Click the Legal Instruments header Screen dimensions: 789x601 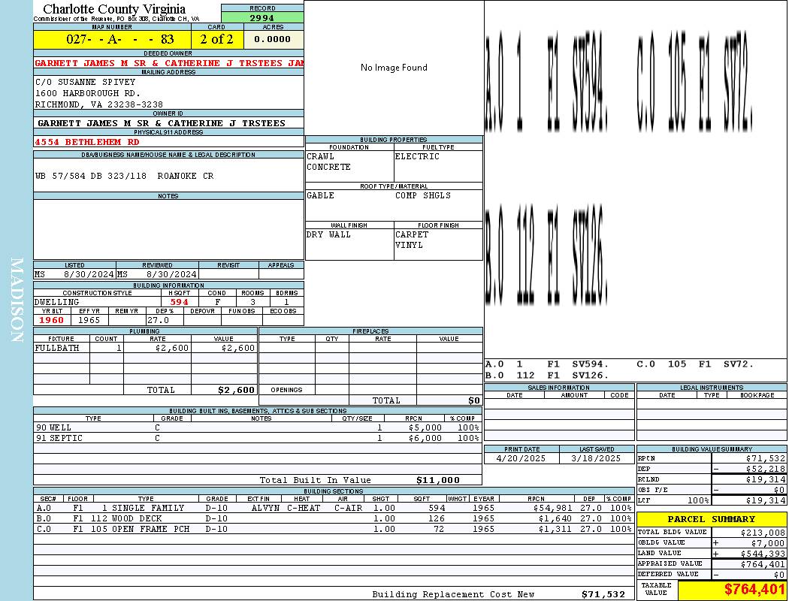712,387
